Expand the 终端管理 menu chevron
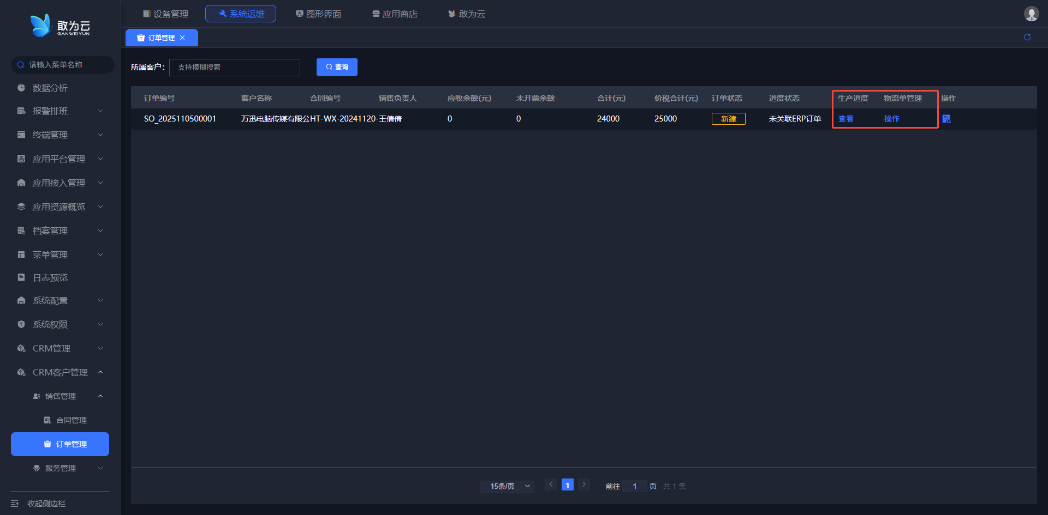 [x=100, y=135]
